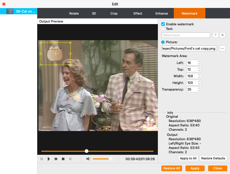Increase the Width value with up arrow
230x174 pixels.
[x=199, y=75]
